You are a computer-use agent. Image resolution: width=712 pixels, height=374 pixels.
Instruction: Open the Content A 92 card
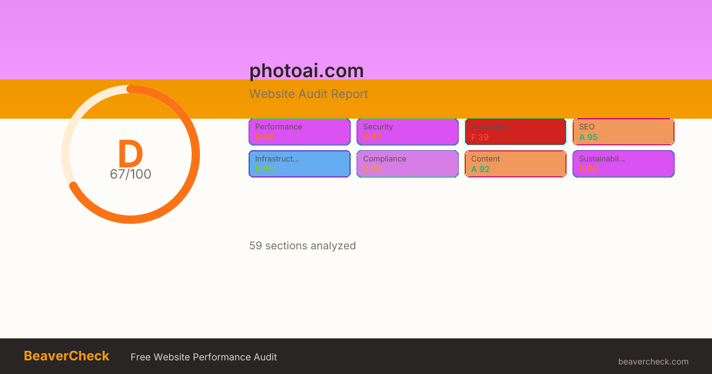516,164
